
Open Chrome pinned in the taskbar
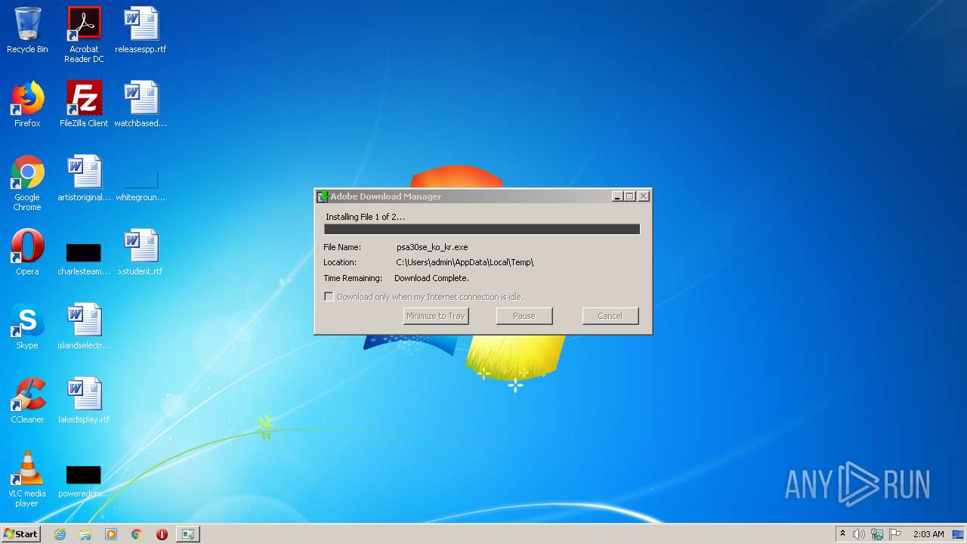137,534
